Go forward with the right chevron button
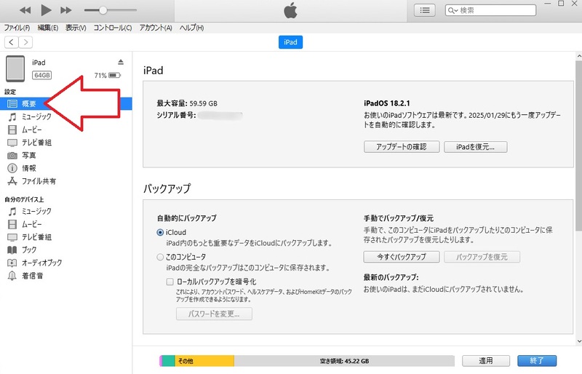The image size is (582, 374). pyautogui.click(x=25, y=42)
